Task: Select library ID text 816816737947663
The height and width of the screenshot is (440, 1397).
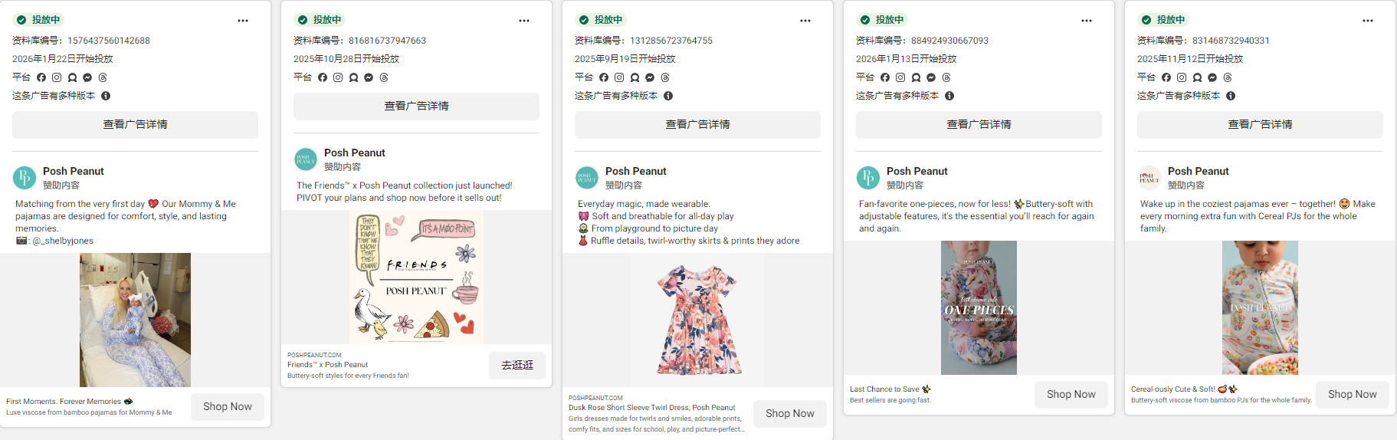Action: 388,41
